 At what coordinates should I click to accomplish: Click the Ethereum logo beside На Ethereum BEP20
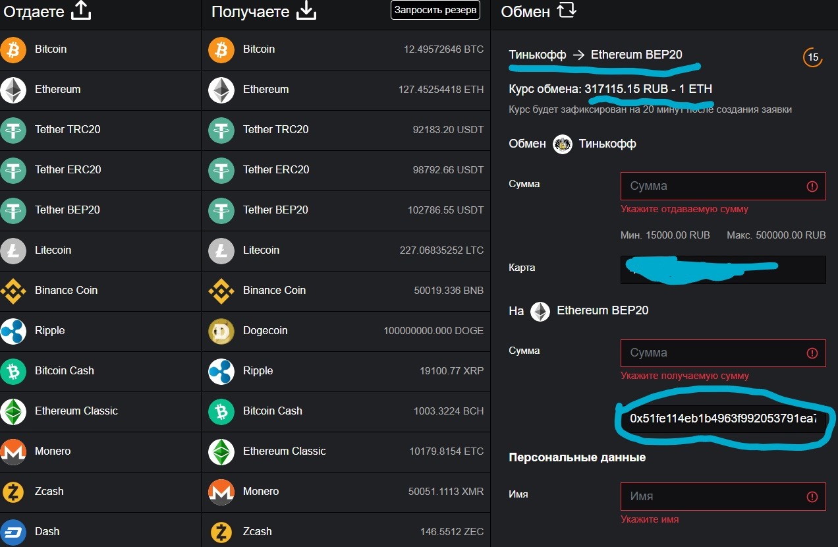(x=540, y=311)
